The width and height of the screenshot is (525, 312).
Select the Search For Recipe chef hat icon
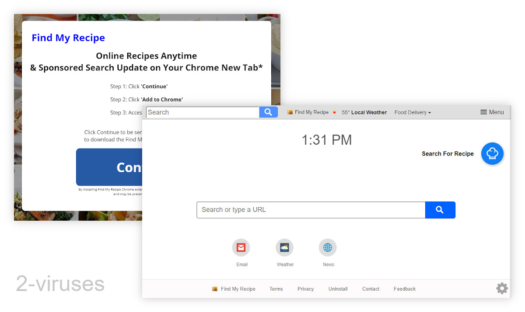tap(492, 153)
